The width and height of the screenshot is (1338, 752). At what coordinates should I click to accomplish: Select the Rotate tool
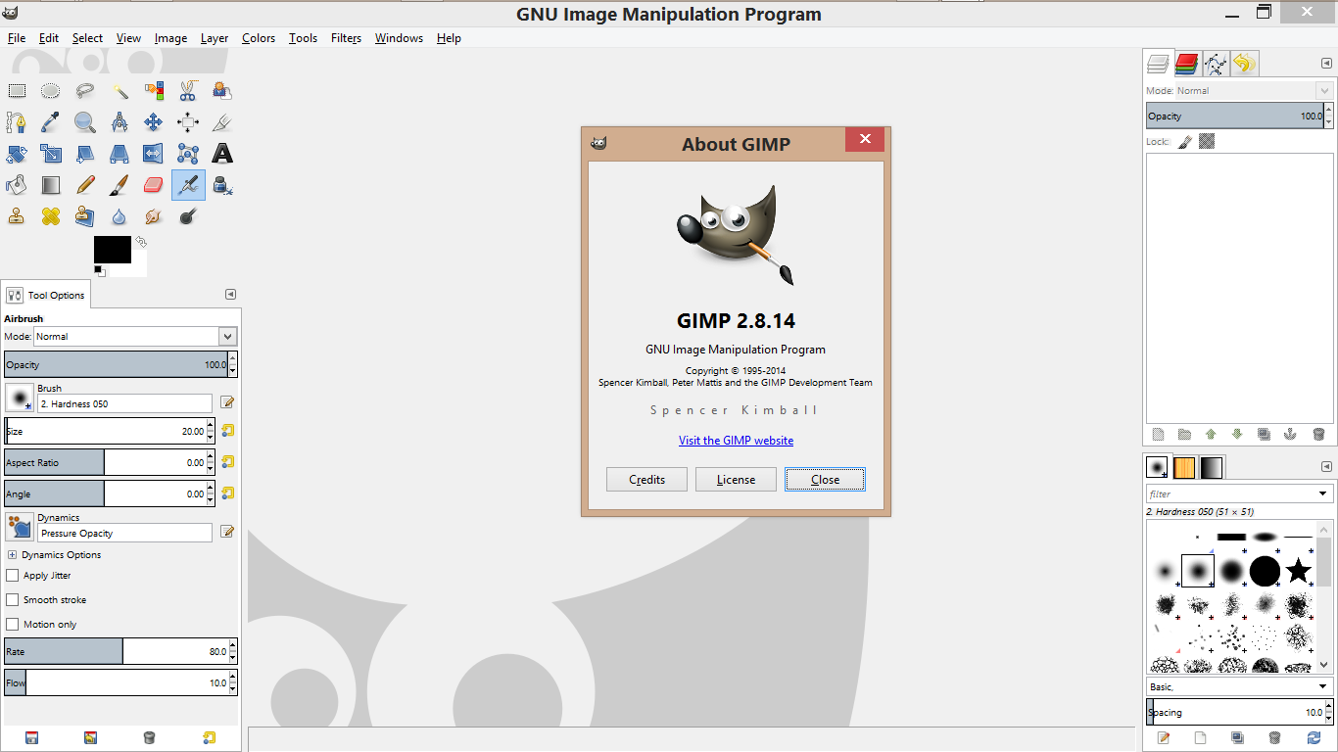point(17,154)
